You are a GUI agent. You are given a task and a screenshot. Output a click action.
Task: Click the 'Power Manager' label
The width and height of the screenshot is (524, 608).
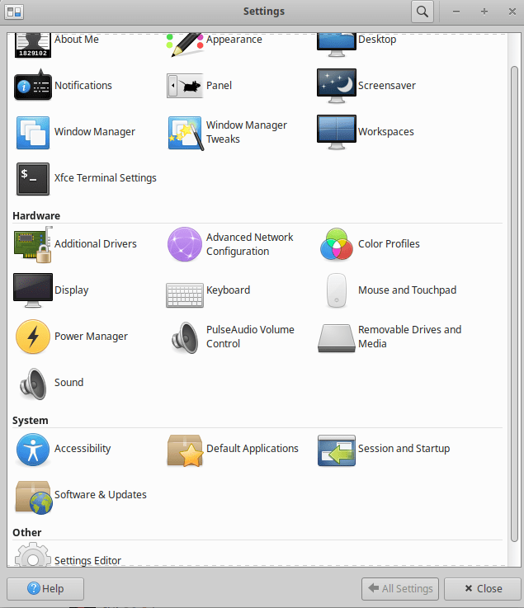pos(91,337)
